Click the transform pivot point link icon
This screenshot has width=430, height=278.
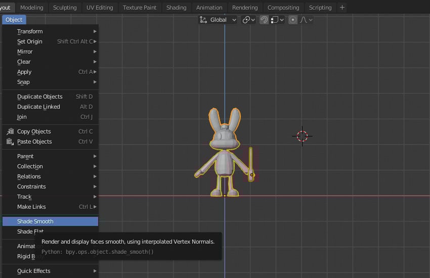pyautogui.click(x=246, y=20)
